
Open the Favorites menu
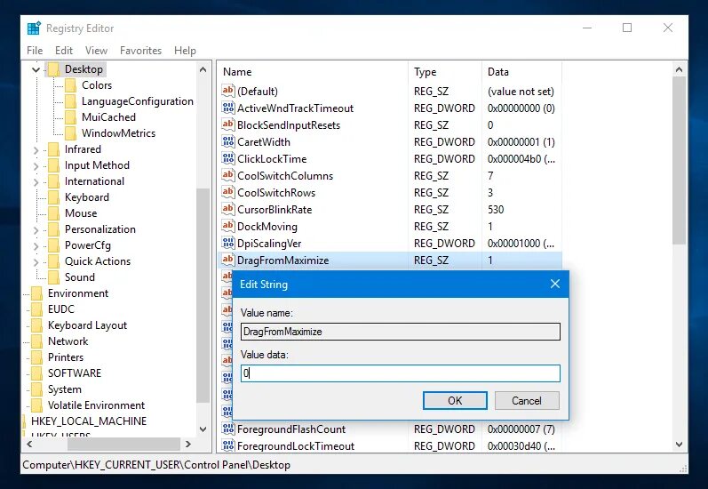click(140, 51)
